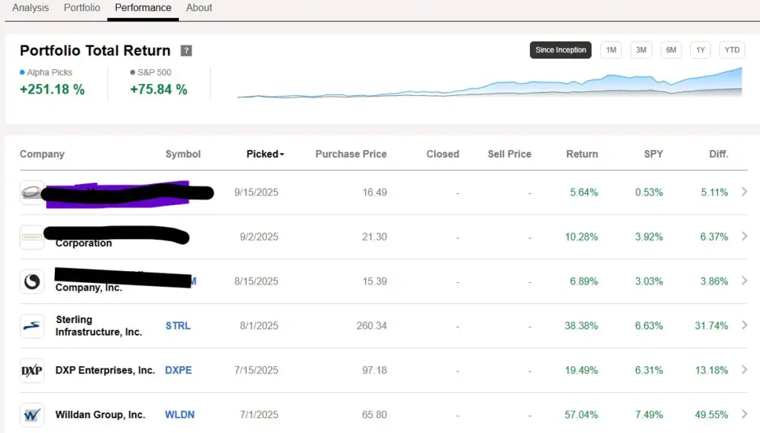
Task: Click the Since Inception button
Action: pyautogui.click(x=560, y=50)
